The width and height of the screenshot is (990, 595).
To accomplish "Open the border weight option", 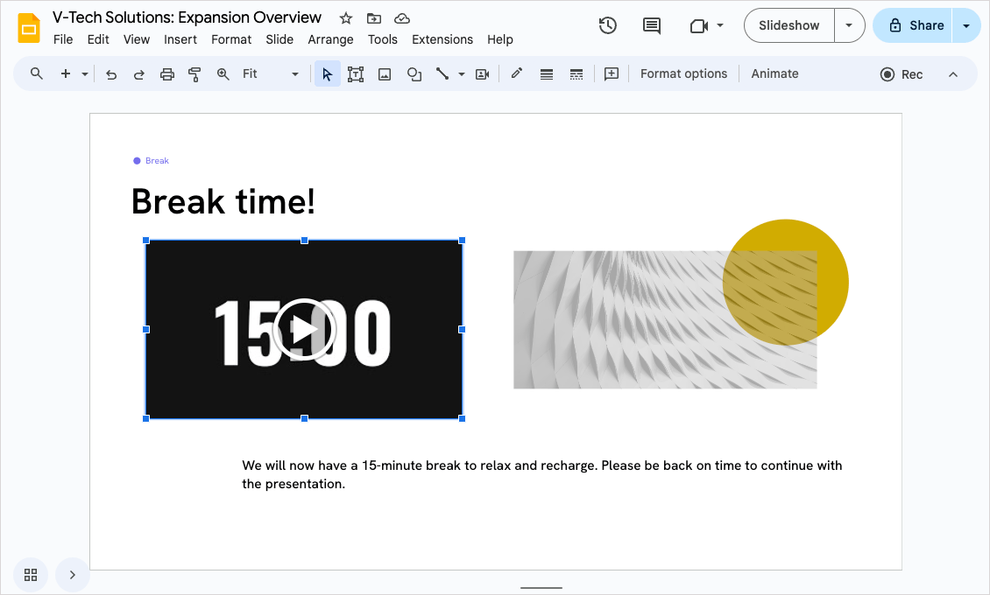I will pyautogui.click(x=547, y=74).
